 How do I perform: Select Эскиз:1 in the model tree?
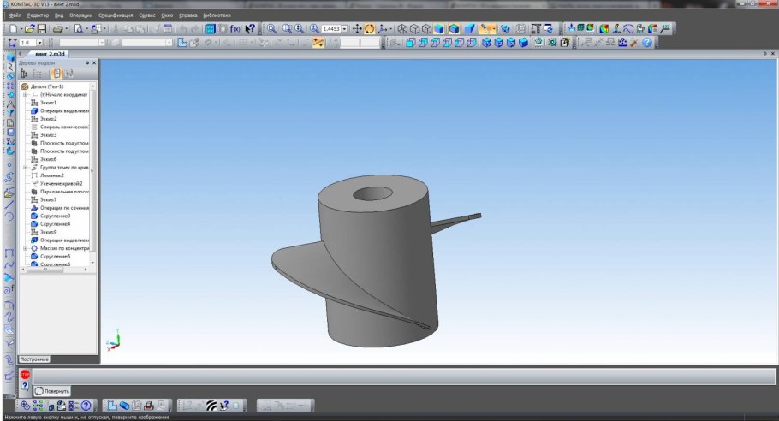tap(48, 103)
